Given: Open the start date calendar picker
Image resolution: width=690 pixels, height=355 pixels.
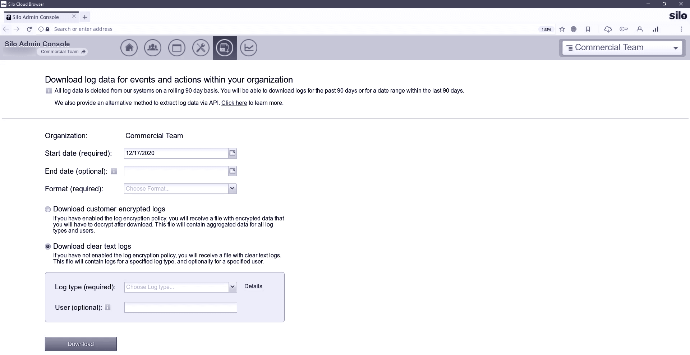Looking at the screenshot, I should [x=233, y=153].
